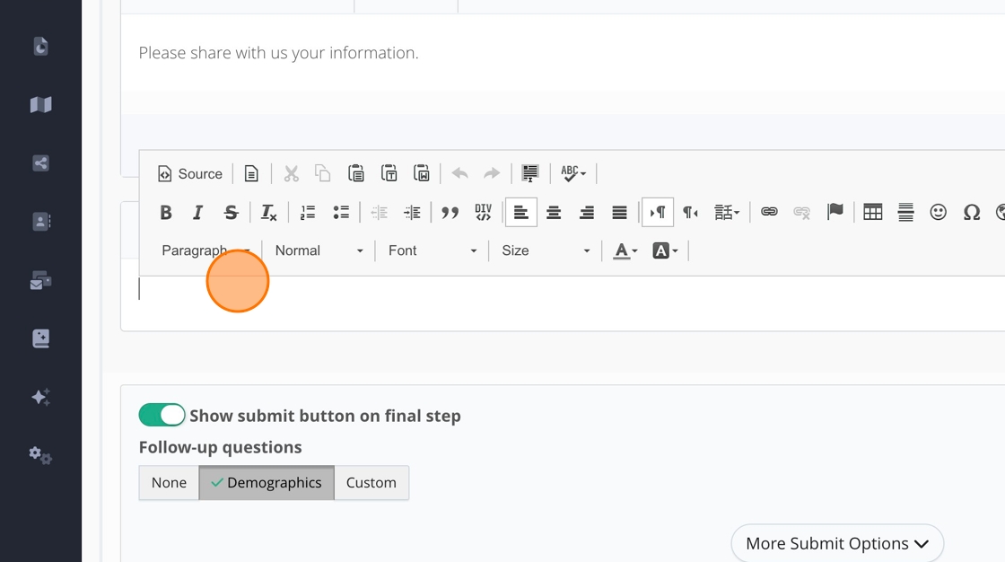Open the Source code view button
The image size is (1005, 562).
189,174
